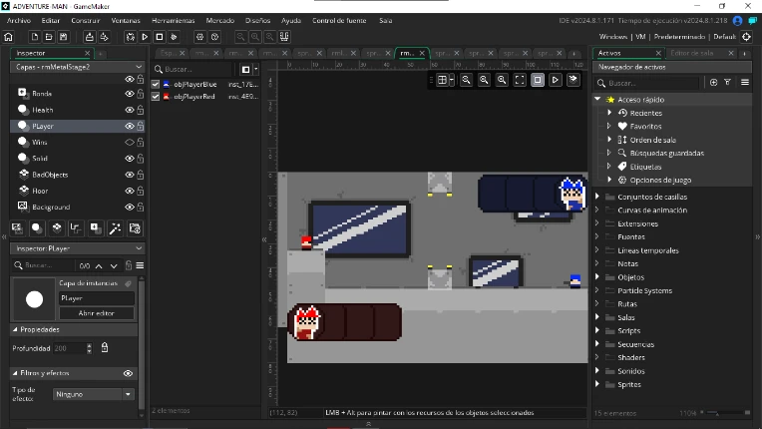Open a project with the folder icon
This screenshot has height=429, width=762.
[x=49, y=37]
